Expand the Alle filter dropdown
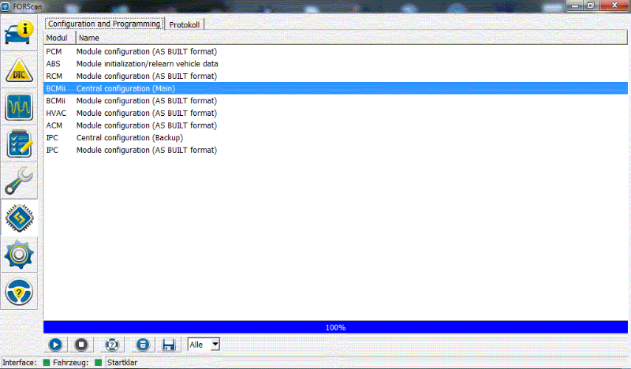This screenshot has height=369, width=631. pos(215,345)
